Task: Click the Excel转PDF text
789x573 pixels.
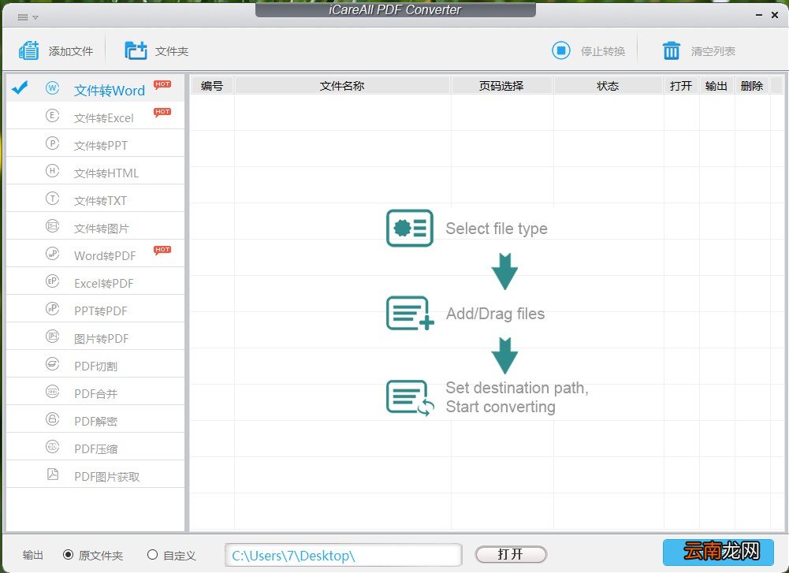Action: pyautogui.click(x=104, y=283)
